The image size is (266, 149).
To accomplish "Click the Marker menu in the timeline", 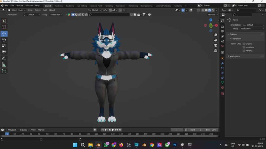I will (x=41, y=130).
